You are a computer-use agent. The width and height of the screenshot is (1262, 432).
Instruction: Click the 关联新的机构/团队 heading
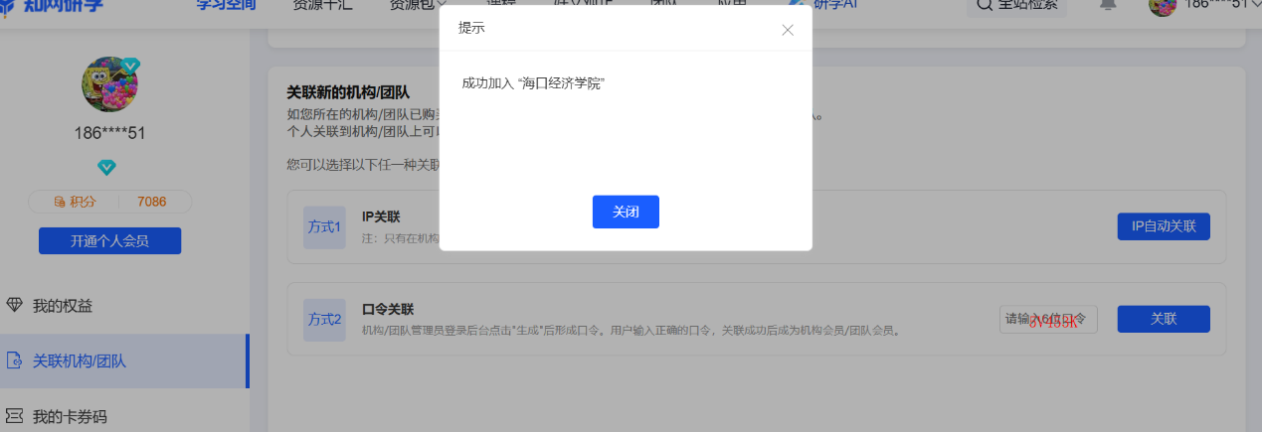(348, 91)
